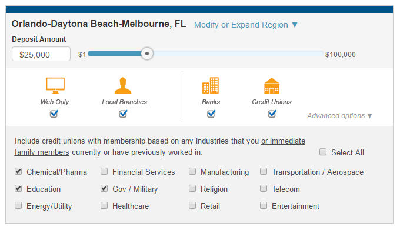Deselect the Gov / Military checkbox

(104, 188)
